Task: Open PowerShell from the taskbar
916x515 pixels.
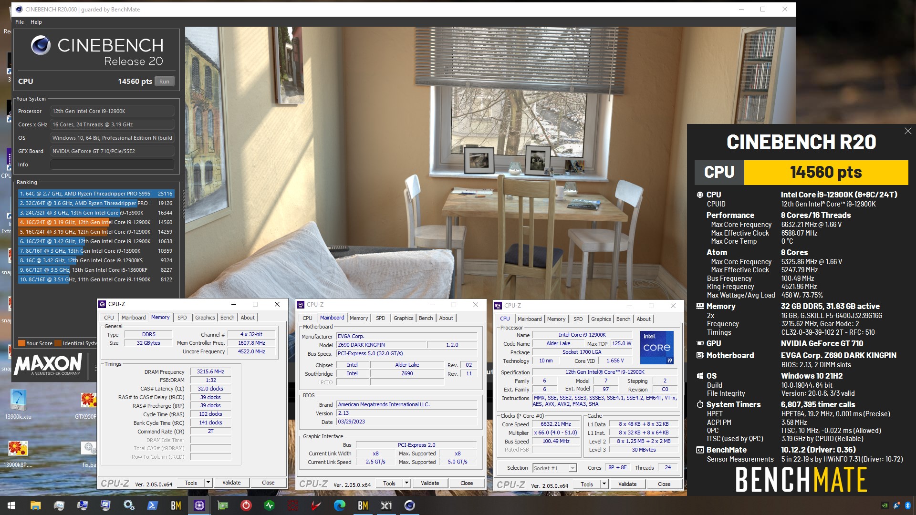Action: 153,505
